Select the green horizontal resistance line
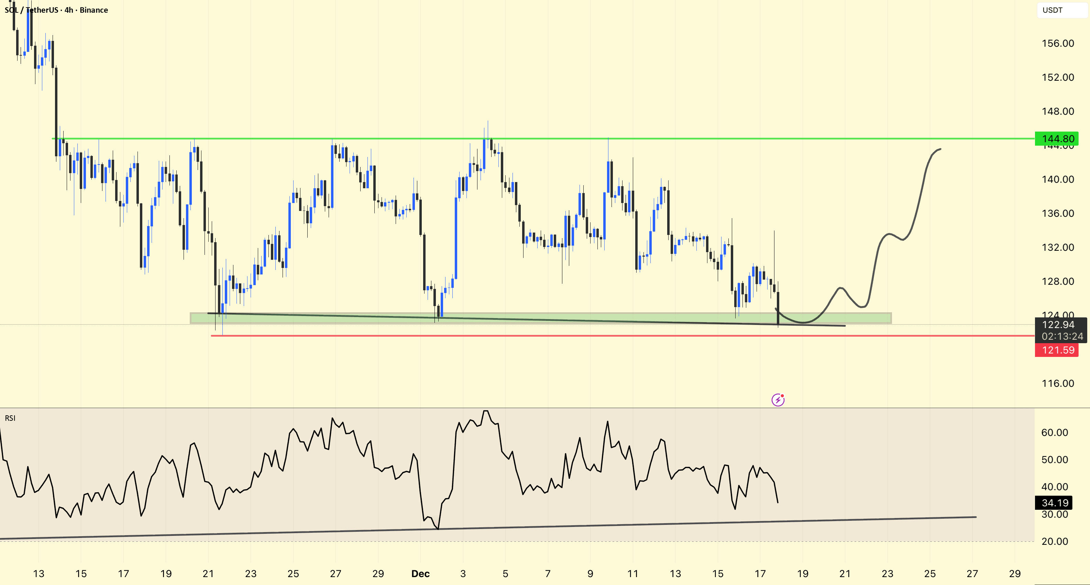This screenshot has width=1090, height=585. (550, 139)
